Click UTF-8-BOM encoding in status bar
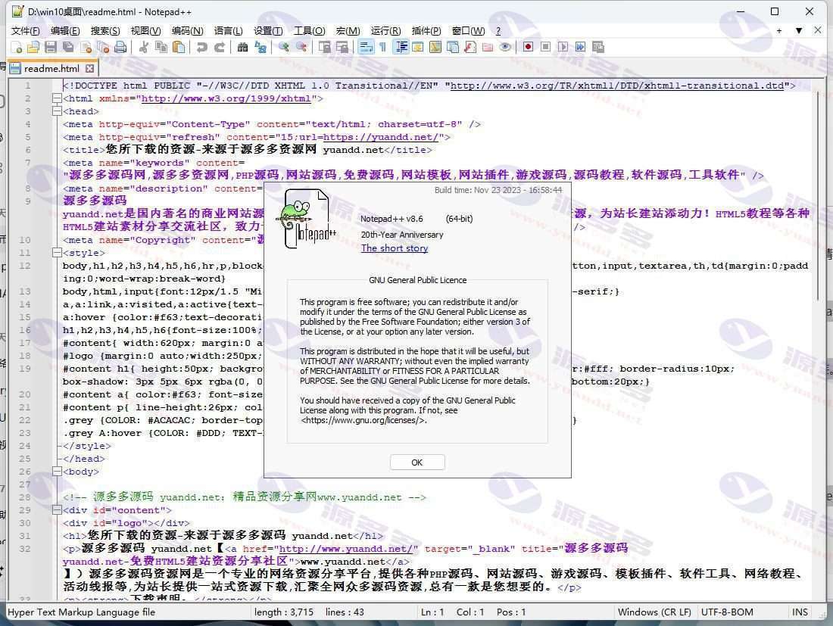Screen dimensions: 833x626 click(x=727, y=612)
